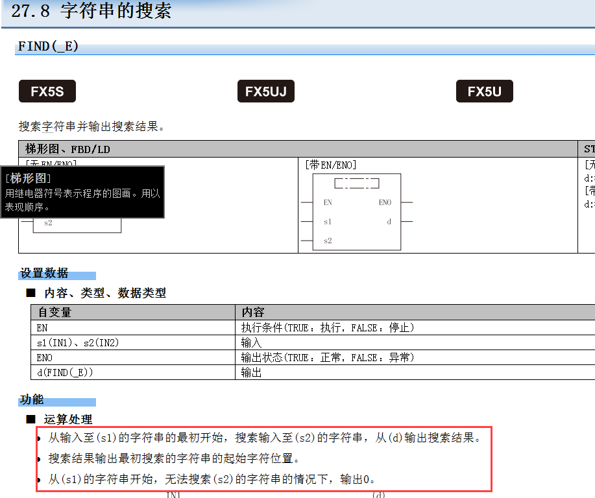Click the [梯形图] tooltip title
This screenshot has height=498, width=595.
[x=28, y=178]
